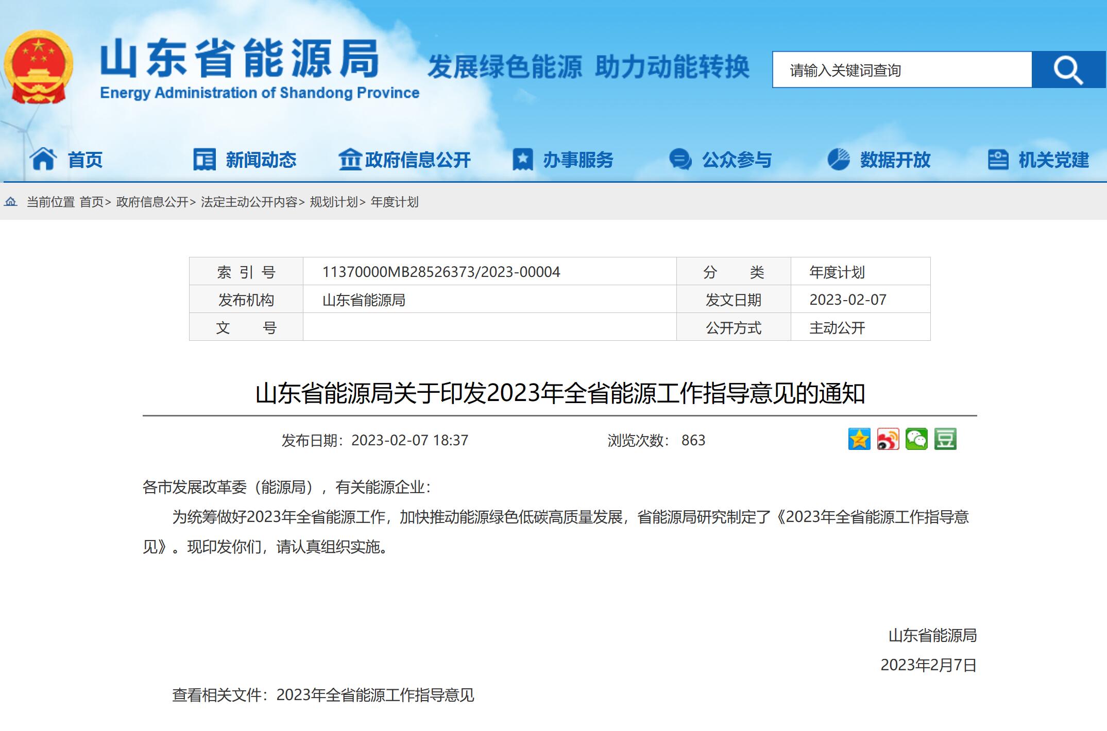Click the newspaper icon beside 新闻动态
Image resolution: width=1107 pixels, height=731 pixels.
204,159
